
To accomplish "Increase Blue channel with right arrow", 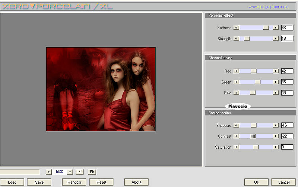I will [x=276, y=93].
